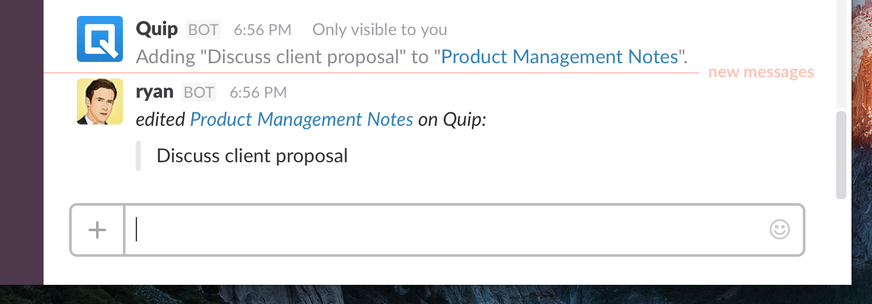Viewport: 872px width, 304px height.
Task: Click the Quip sender name
Action: (x=157, y=29)
